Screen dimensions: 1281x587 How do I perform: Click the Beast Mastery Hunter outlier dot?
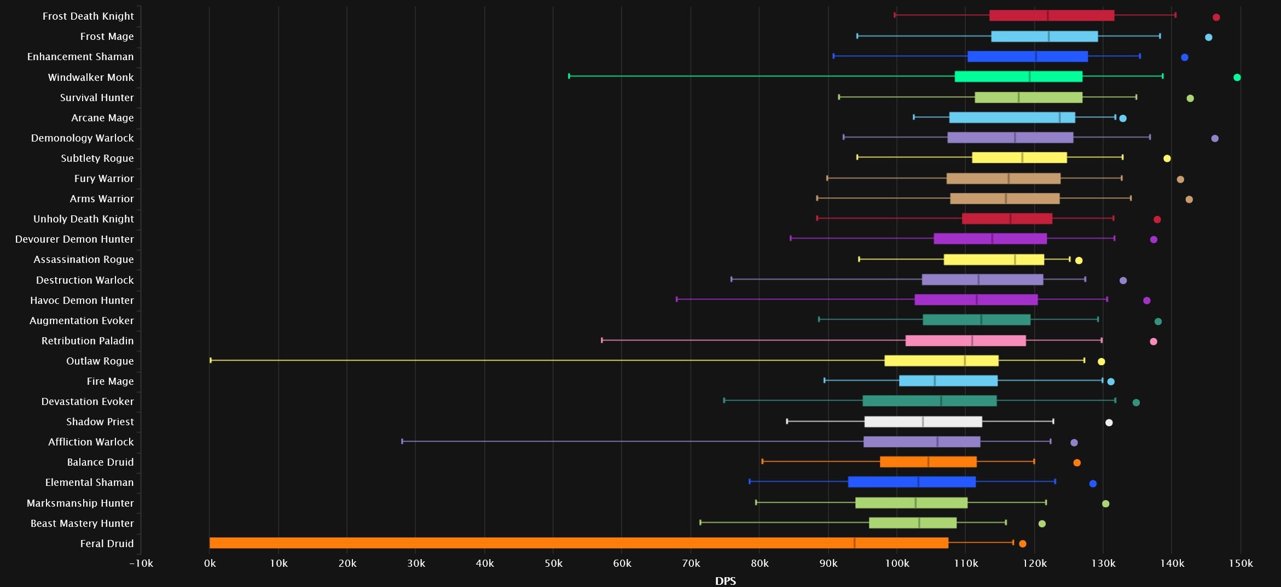pos(1042,524)
